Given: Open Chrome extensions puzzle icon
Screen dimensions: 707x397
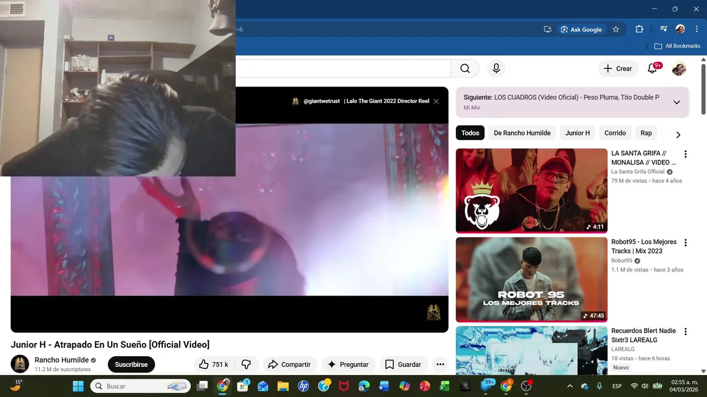Looking at the screenshot, I should [639, 29].
